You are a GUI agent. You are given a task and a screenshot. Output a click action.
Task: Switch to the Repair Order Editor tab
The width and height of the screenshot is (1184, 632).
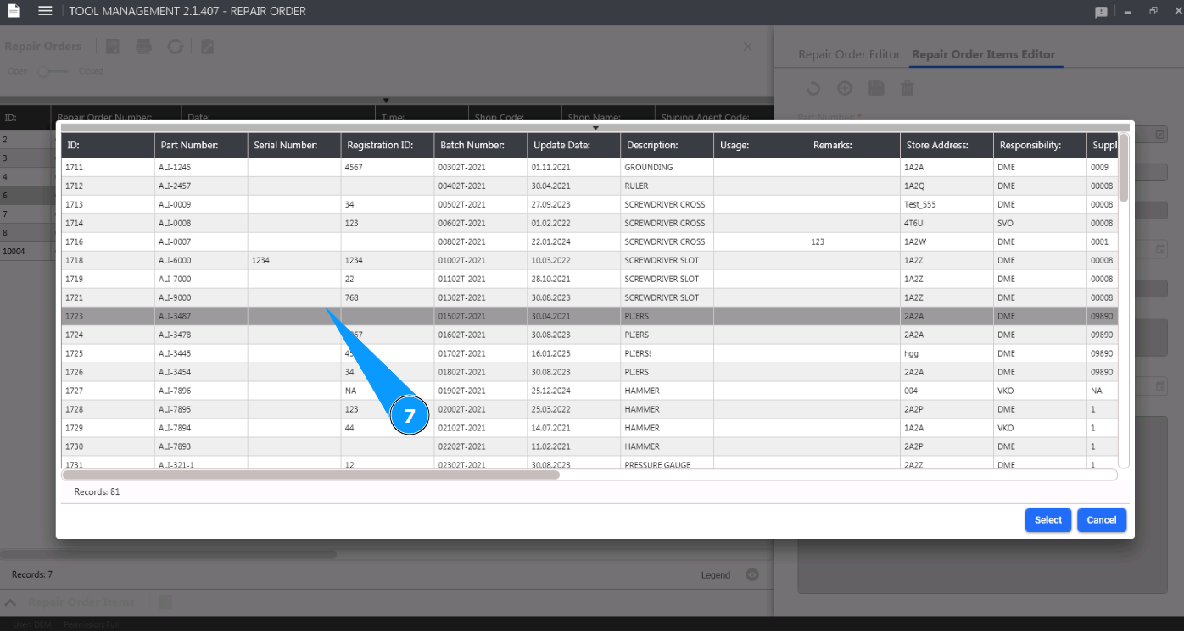point(849,54)
